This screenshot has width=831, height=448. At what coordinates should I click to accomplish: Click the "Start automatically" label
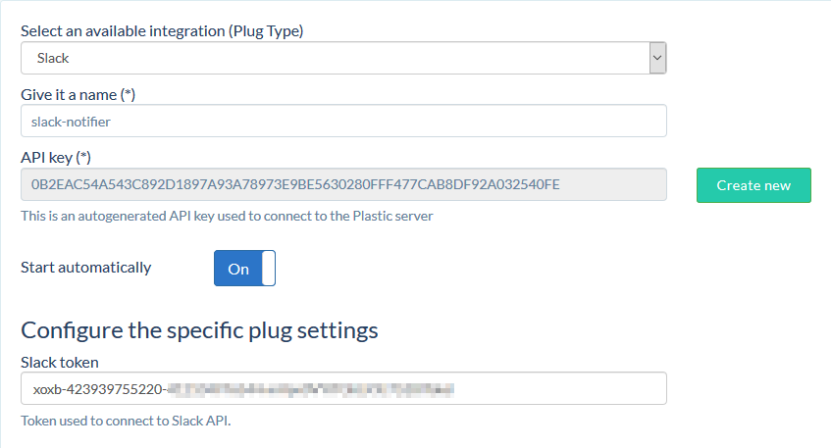coord(86,268)
